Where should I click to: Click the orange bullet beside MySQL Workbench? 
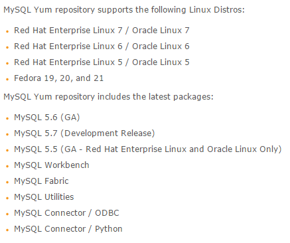tap(7, 166)
